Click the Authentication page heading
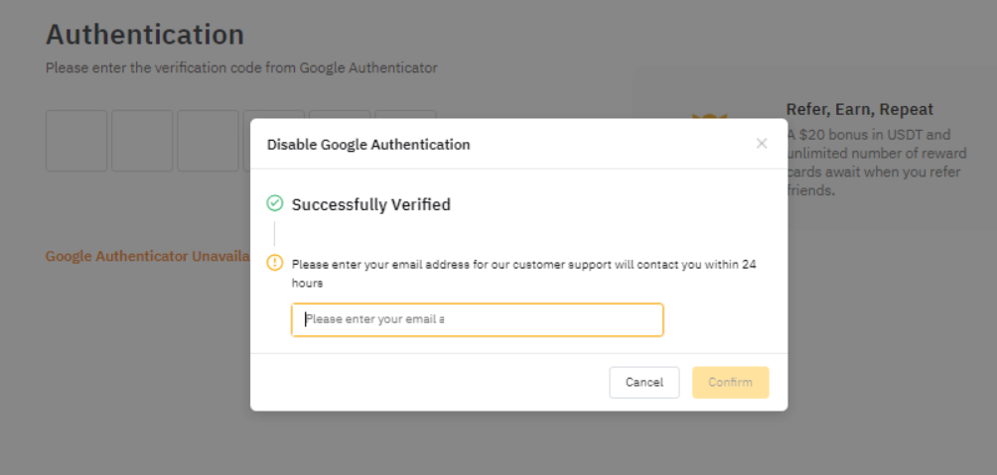The height and width of the screenshot is (475, 997). click(x=145, y=34)
